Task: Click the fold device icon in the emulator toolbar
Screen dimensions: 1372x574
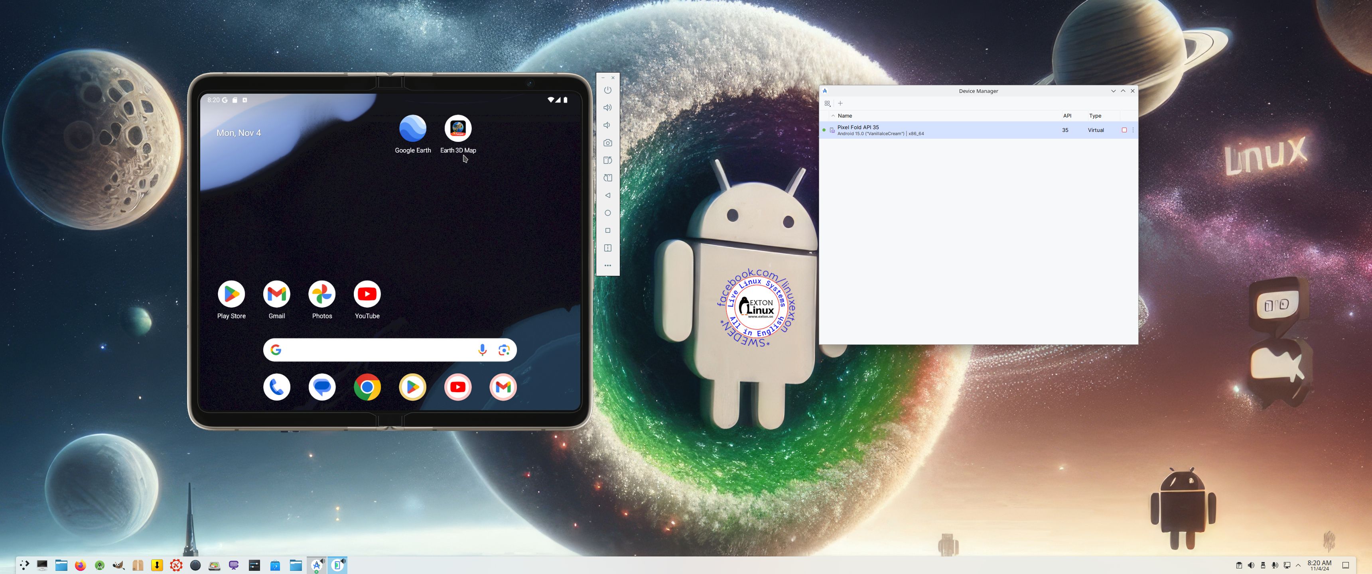Action: point(608,248)
